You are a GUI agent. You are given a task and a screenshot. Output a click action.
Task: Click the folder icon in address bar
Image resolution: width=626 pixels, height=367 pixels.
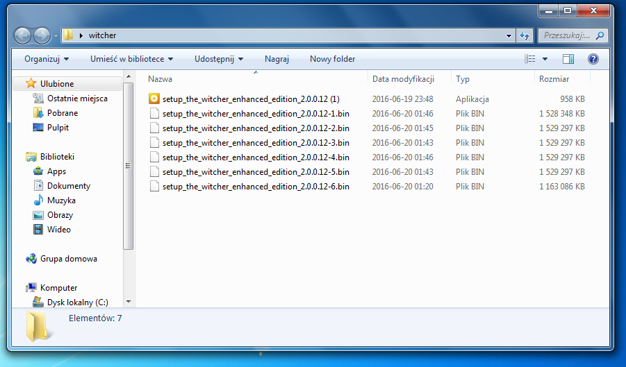(68, 35)
